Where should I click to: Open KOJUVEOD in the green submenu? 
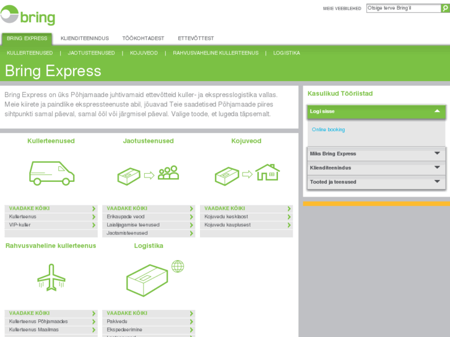coord(144,53)
